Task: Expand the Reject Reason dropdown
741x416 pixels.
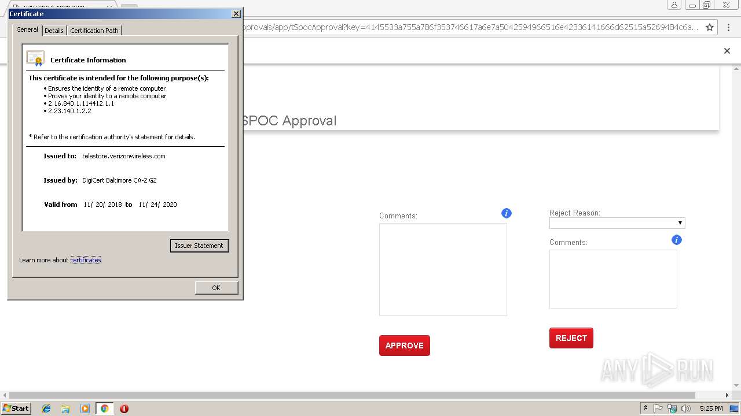Action: click(x=617, y=223)
